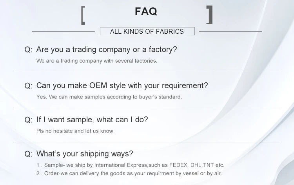Click the Q: label beside trading company question
This screenshot has height=185, width=294.
(29, 50)
